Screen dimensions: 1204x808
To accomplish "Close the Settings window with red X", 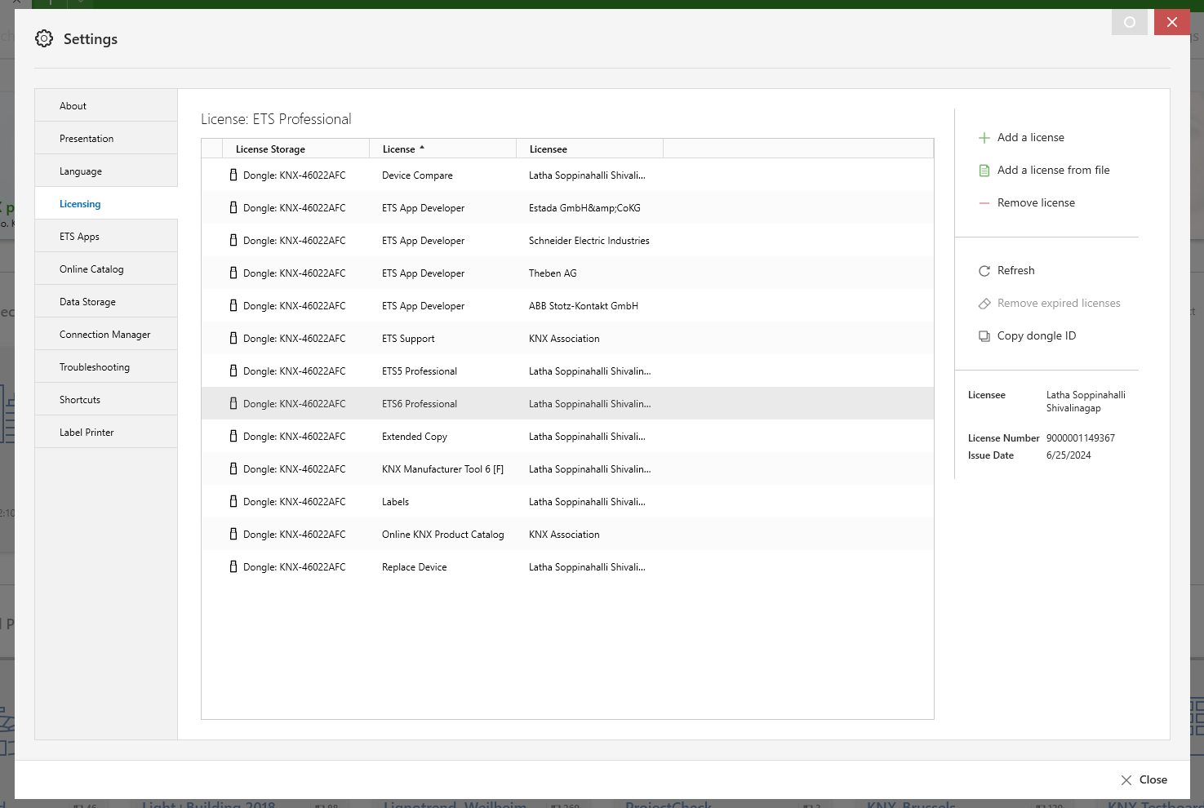I will (1172, 22).
